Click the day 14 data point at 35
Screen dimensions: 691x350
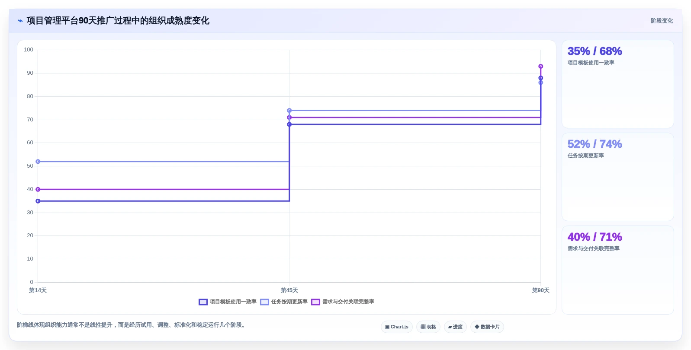tap(38, 201)
